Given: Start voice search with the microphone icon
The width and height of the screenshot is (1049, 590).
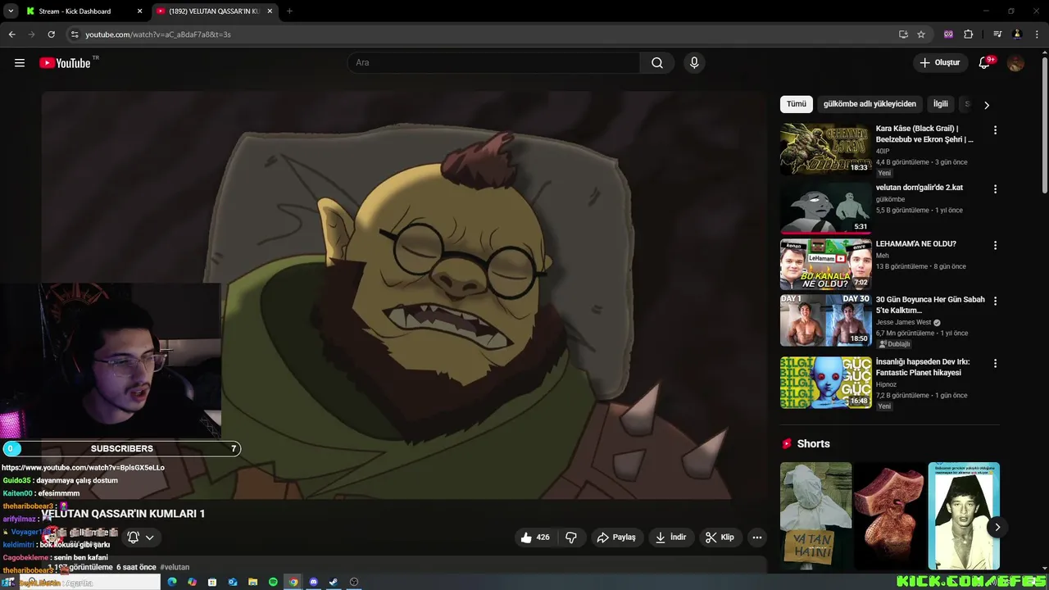Looking at the screenshot, I should coord(694,63).
